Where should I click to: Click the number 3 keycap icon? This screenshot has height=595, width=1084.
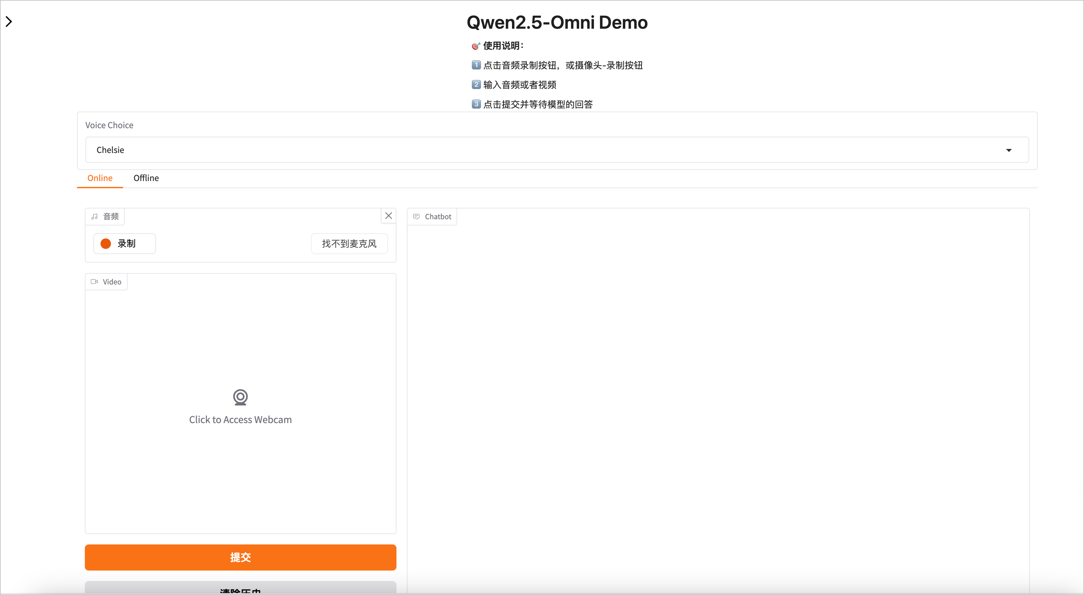coord(476,104)
